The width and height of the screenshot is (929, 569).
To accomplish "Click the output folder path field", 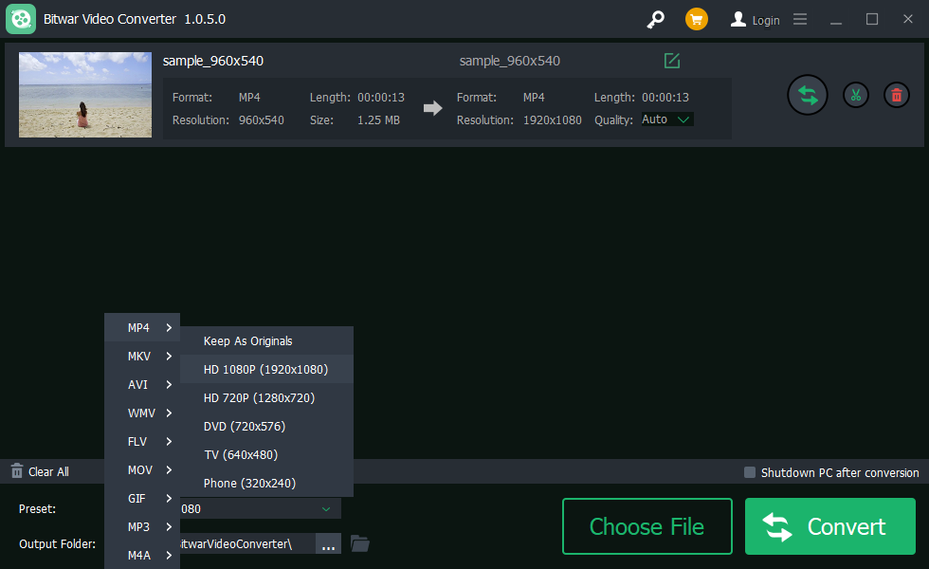I will [x=247, y=543].
